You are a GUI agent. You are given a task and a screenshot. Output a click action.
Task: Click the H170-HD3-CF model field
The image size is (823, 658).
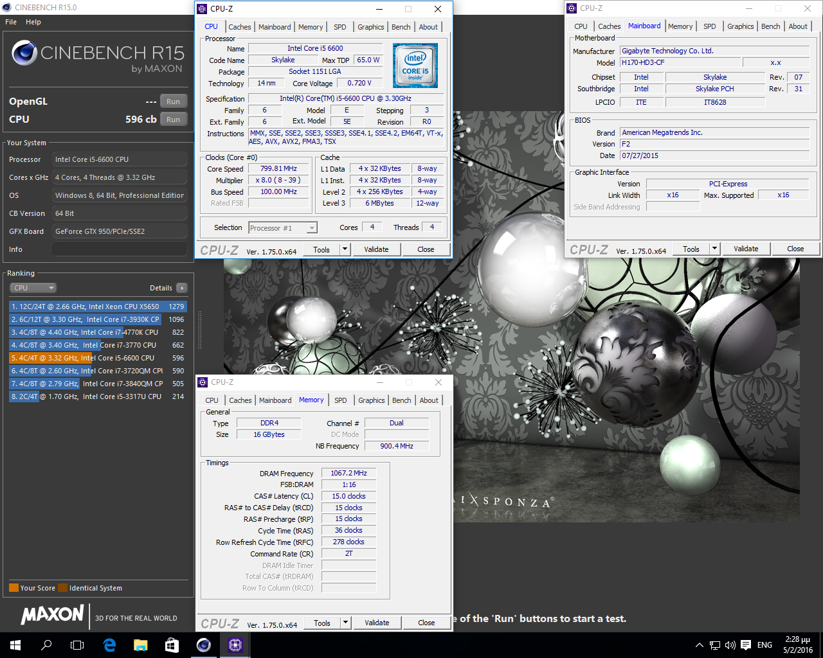point(680,62)
